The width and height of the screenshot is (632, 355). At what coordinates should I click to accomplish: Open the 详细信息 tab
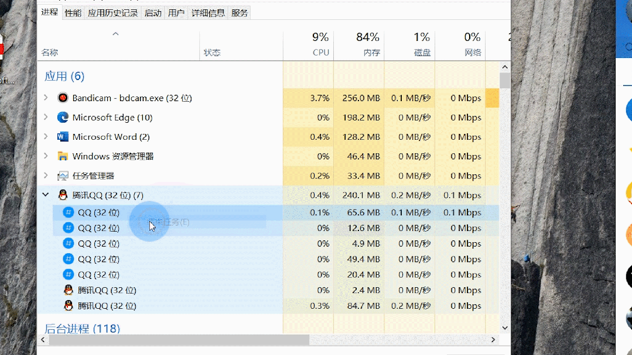209,13
